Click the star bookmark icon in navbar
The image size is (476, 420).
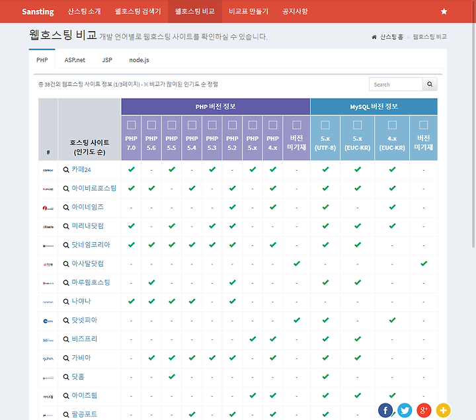[x=444, y=11]
